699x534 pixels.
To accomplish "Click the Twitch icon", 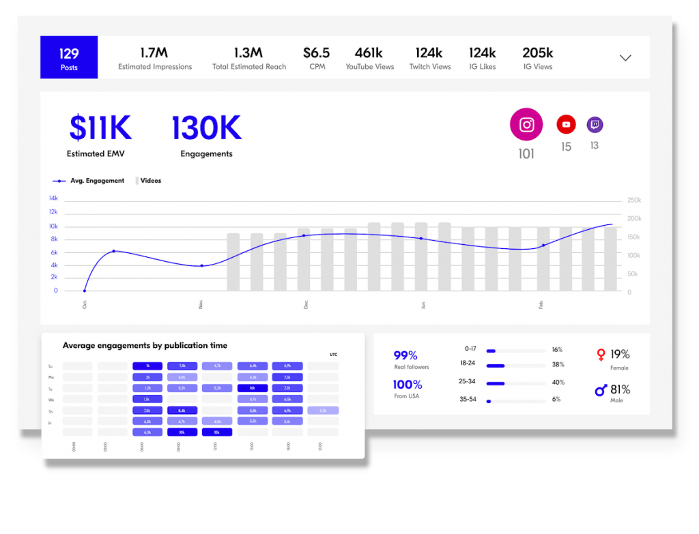I will 595,125.
